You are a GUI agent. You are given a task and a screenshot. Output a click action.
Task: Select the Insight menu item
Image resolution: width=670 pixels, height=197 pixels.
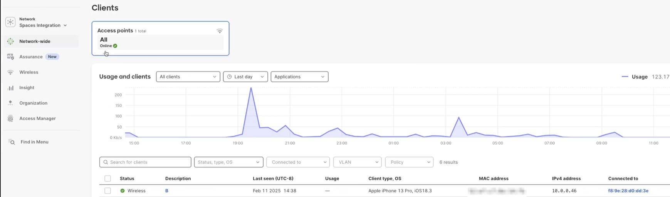point(27,88)
